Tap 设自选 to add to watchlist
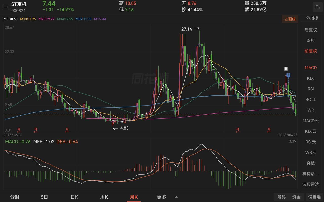Viewport: 324px width, 202px height. (314, 197)
